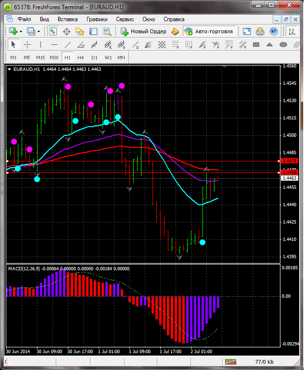Select the vertical line drawing tool
Screen dimensions: 304x370
(41, 44)
